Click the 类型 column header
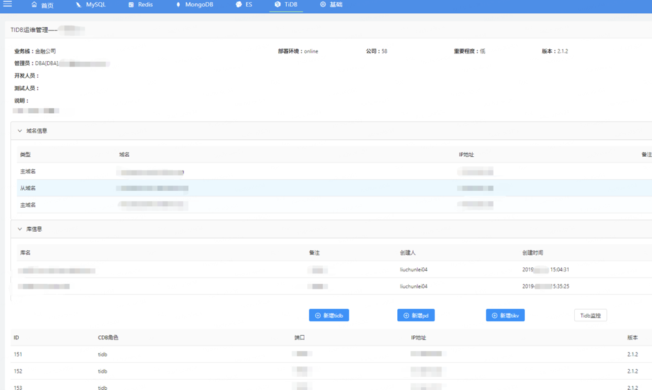652x390 pixels. pyautogui.click(x=26, y=155)
